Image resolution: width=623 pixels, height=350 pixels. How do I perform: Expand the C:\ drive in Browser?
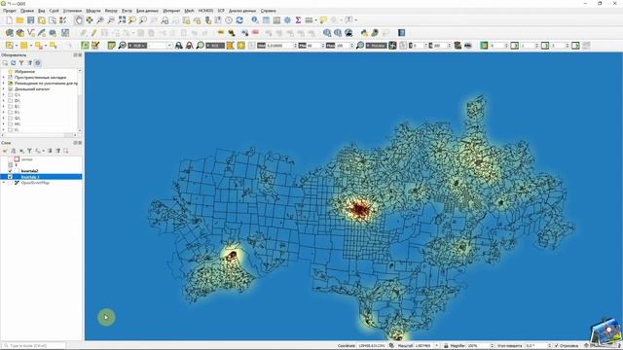click(x=4, y=95)
